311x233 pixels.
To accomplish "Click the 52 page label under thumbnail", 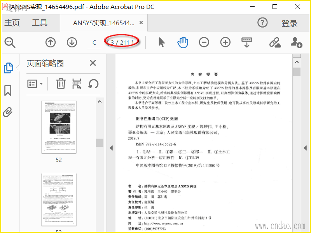I will tap(59, 160).
